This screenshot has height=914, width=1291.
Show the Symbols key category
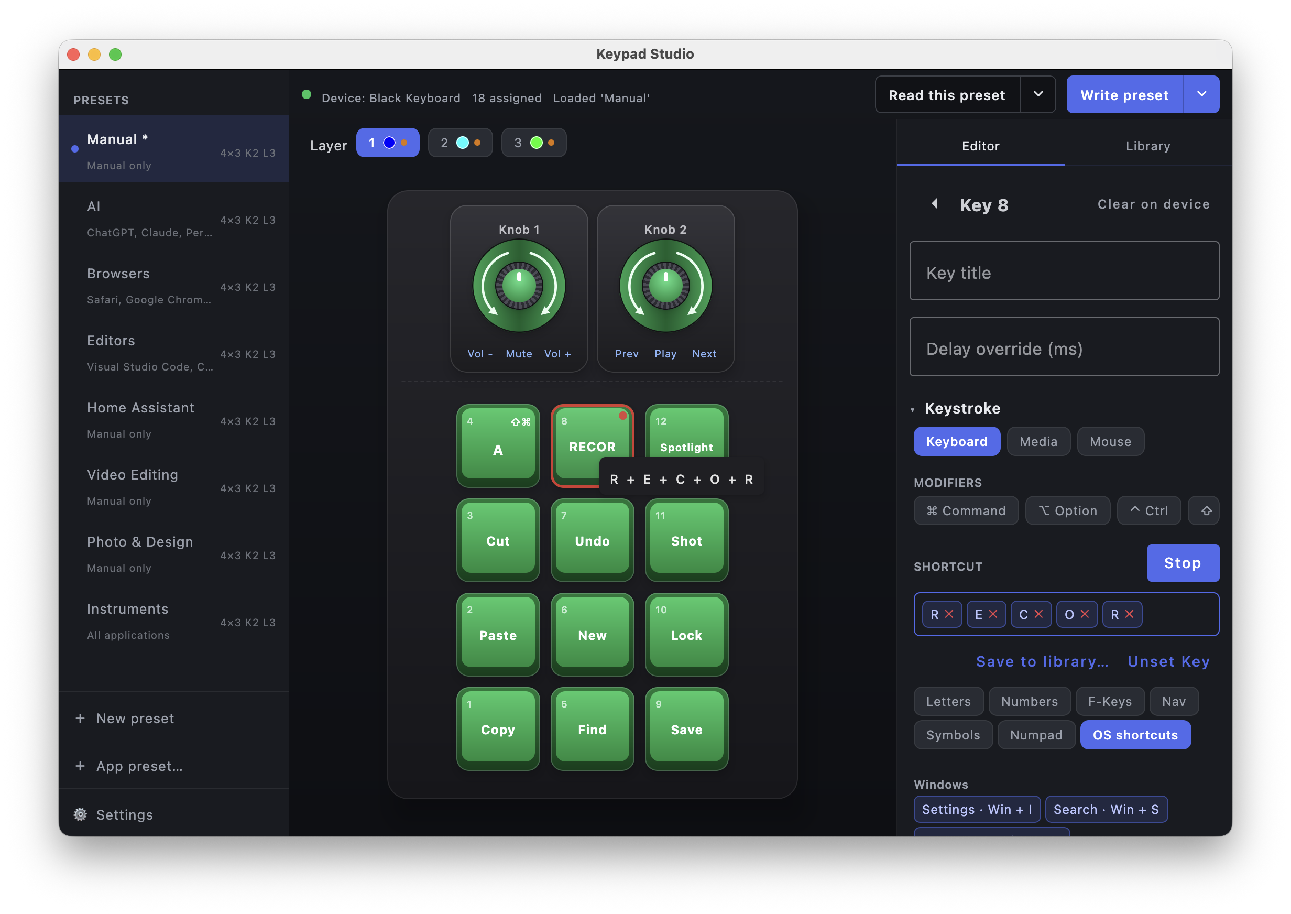953,734
